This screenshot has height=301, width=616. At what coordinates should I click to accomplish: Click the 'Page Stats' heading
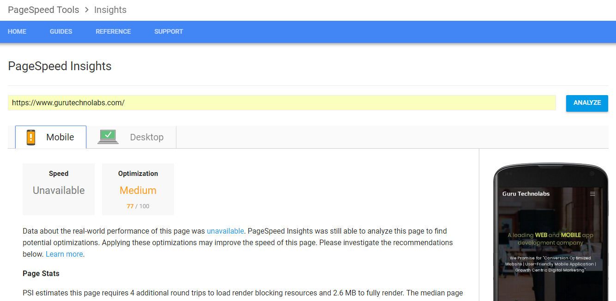click(x=41, y=273)
